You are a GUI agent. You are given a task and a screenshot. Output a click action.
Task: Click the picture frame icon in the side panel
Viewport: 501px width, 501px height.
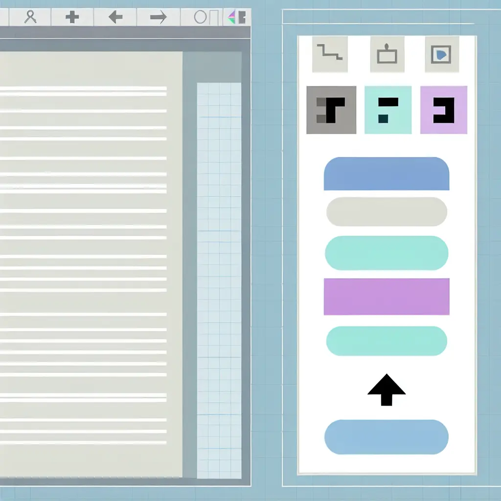(387, 54)
